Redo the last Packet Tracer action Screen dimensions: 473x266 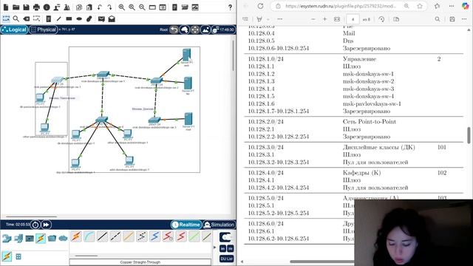coord(109,7)
